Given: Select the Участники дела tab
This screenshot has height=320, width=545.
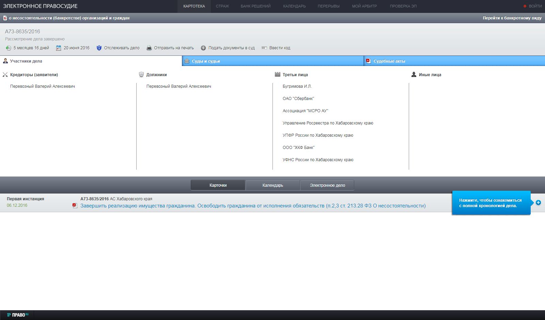Looking at the screenshot, I should point(91,61).
